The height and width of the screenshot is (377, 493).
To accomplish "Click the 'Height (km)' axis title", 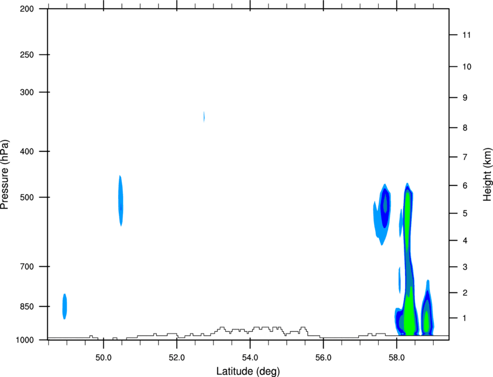I will coord(487,175).
